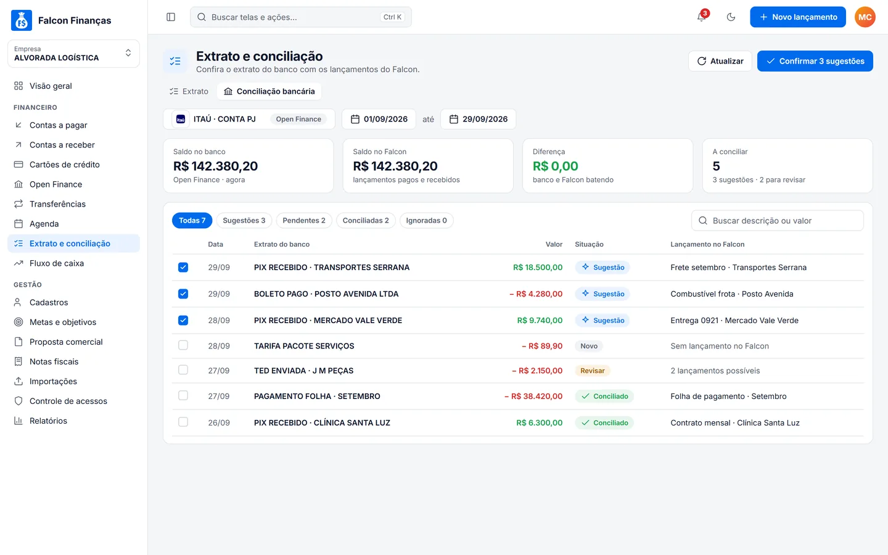Check the Pagamento Folha Setembro checkbox
The height and width of the screenshot is (555, 888).
pyautogui.click(x=183, y=395)
